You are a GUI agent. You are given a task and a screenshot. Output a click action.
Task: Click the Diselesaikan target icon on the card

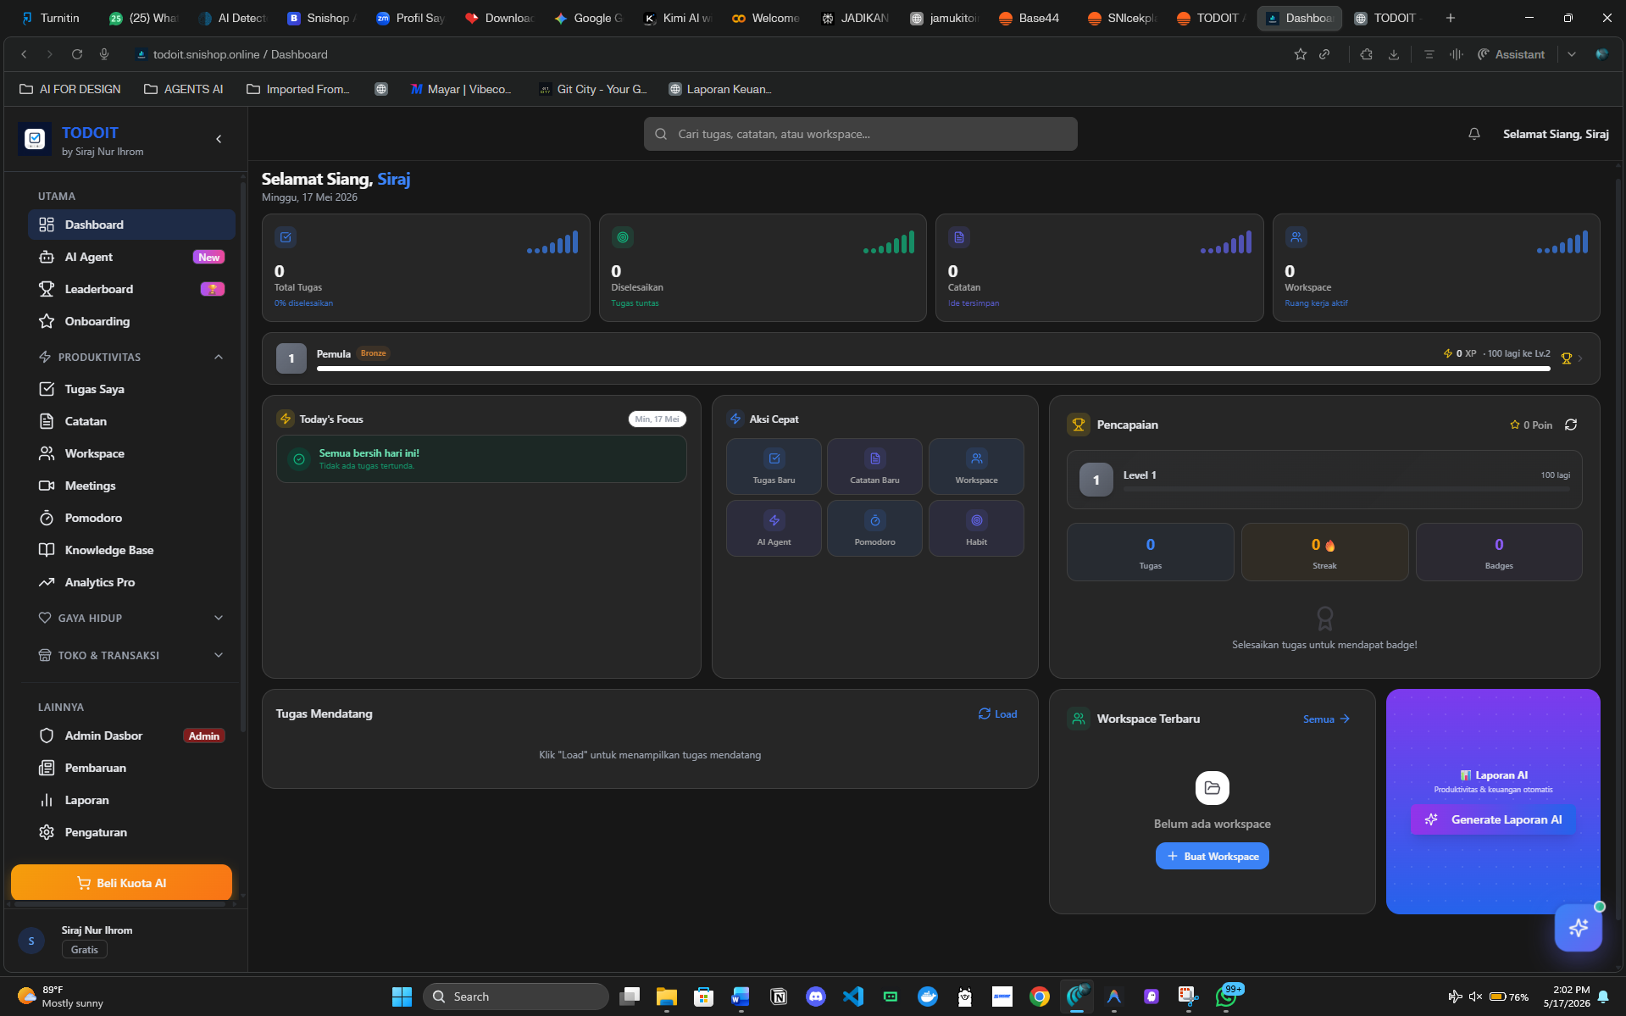click(623, 237)
